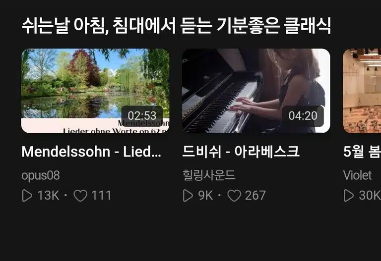
Task: Tap the heart icon next to 267
Action: point(234,196)
